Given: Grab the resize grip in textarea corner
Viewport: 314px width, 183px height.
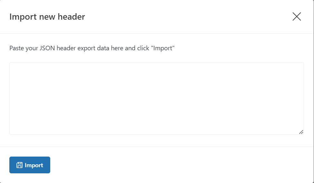Looking at the screenshot, I should (301, 132).
